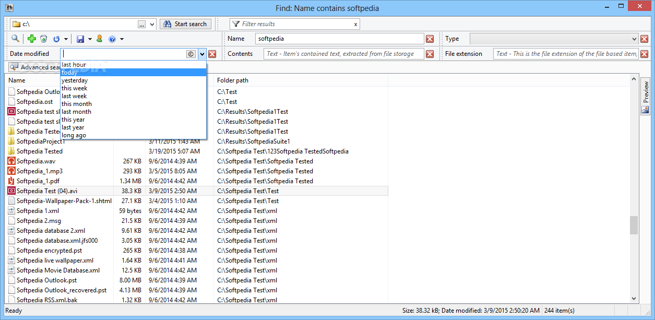Image resolution: width=655 pixels, height=320 pixels.
Task: Open the help icon's dropdown arrow
Action: click(x=122, y=39)
